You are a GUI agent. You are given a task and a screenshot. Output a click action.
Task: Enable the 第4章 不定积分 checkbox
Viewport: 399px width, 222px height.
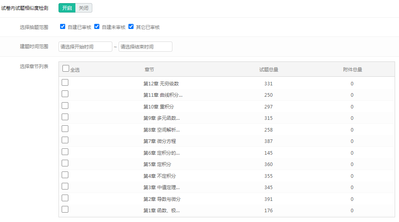click(x=65, y=175)
